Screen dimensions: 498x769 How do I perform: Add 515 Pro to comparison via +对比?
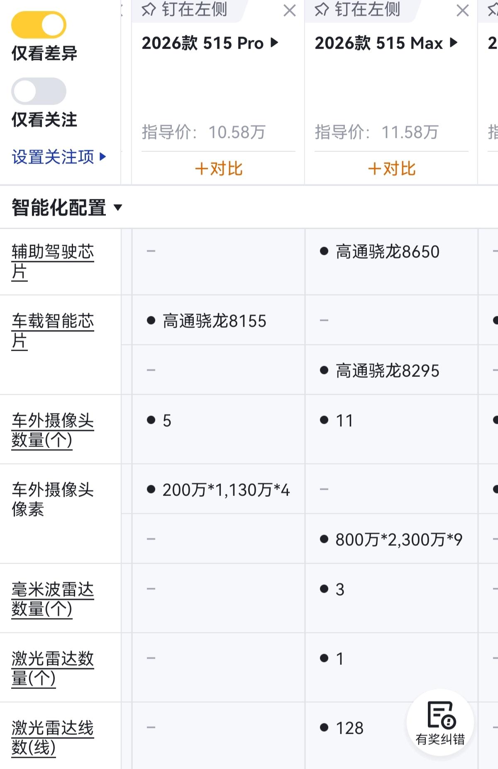pos(218,168)
